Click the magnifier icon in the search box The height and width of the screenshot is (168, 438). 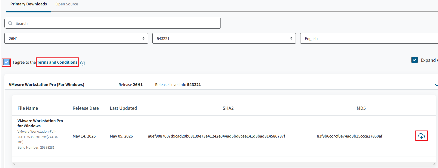[10, 23]
